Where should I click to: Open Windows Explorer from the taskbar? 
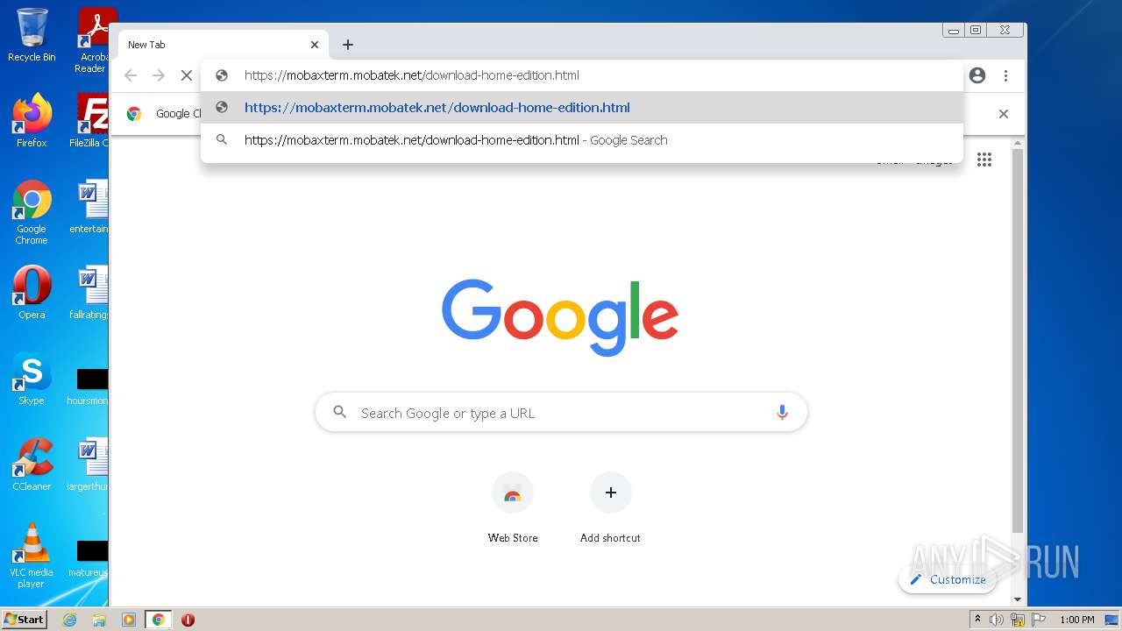point(99,620)
